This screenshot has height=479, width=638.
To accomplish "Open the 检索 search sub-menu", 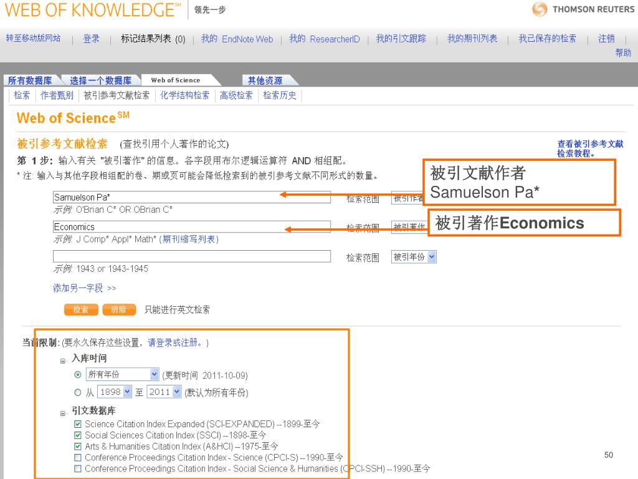I will (22, 95).
